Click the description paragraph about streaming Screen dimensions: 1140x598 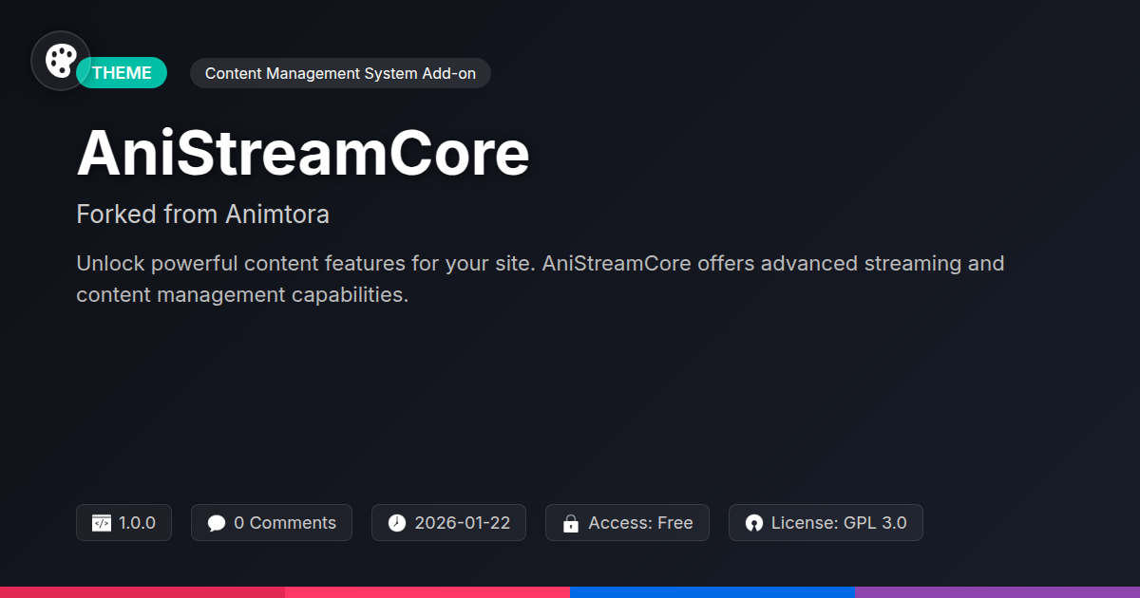tap(541, 279)
